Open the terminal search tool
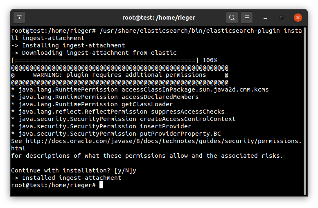This screenshot has height=208, width=318. click(x=232, y=18)
